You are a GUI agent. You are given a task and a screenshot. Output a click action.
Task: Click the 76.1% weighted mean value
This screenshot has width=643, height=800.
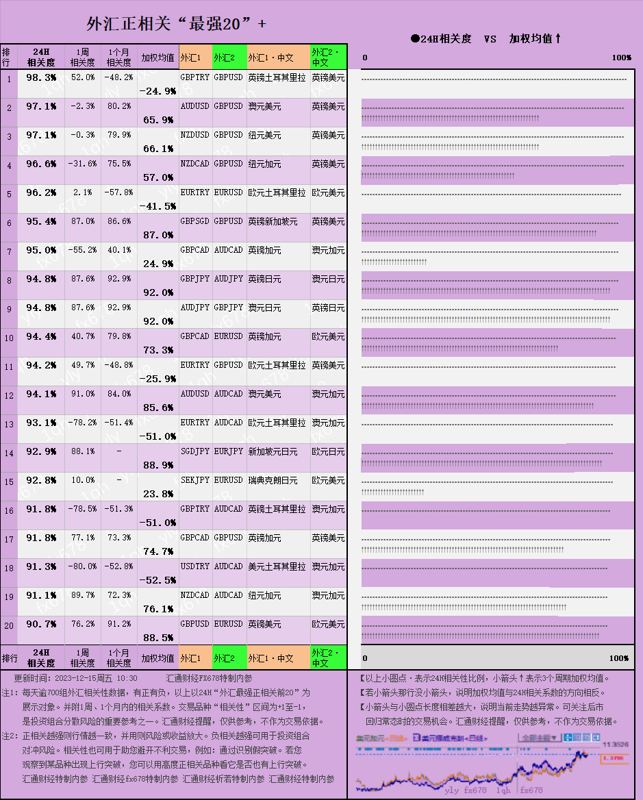(158, 609)
